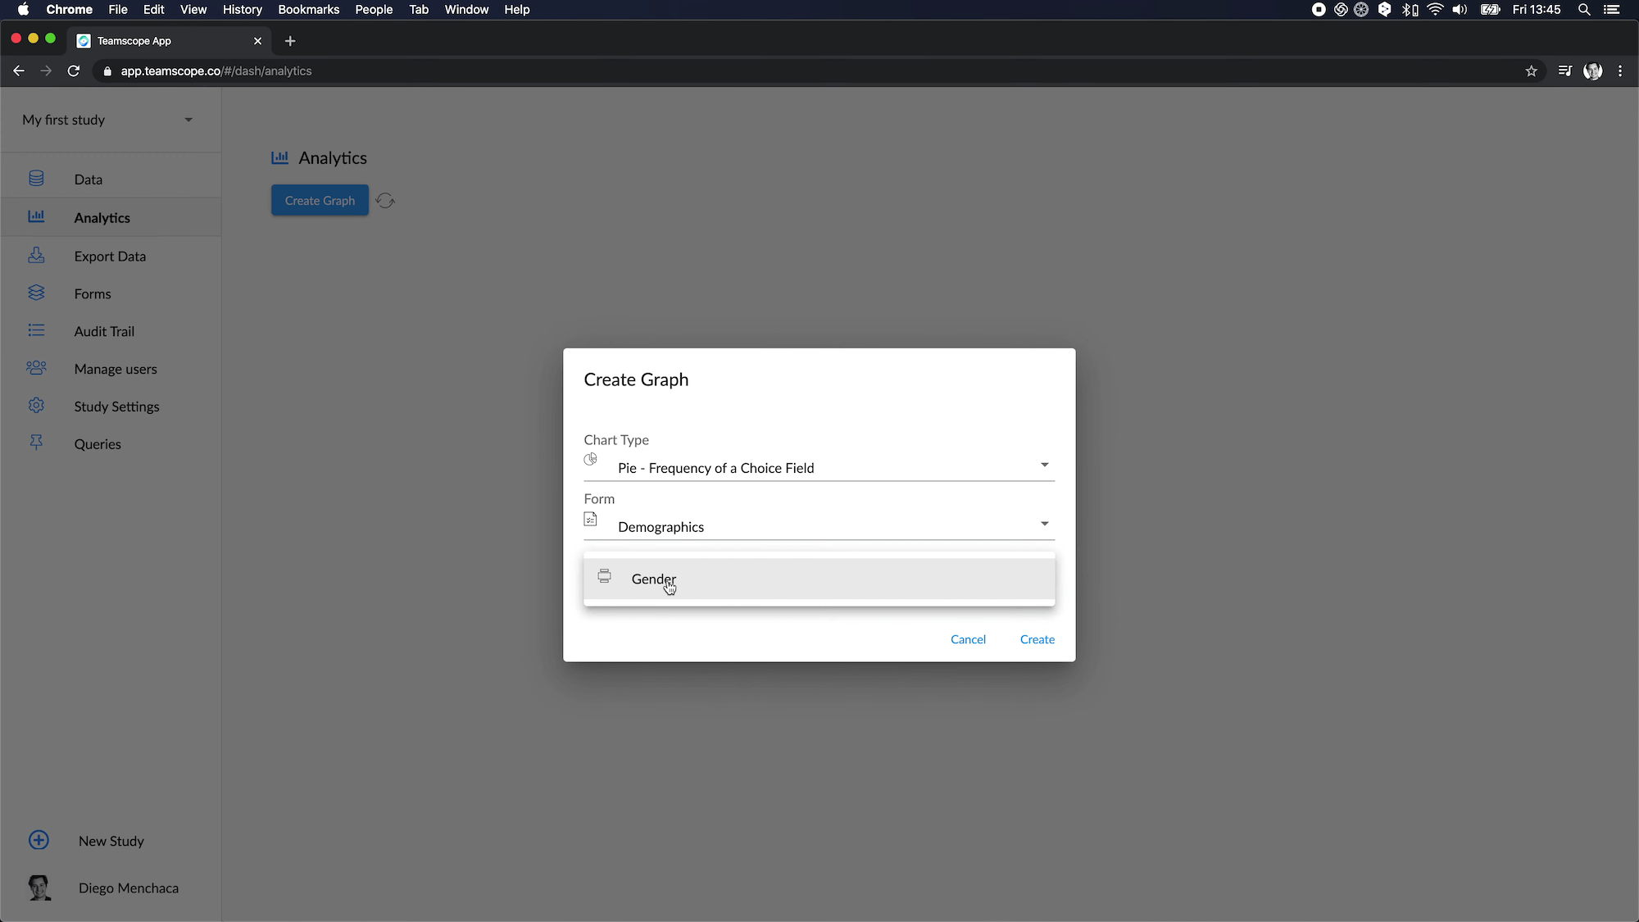The height and width of the screenshot is (922, 1639).
Task: Open Forms via the layers icon
Action: (36, 293)
